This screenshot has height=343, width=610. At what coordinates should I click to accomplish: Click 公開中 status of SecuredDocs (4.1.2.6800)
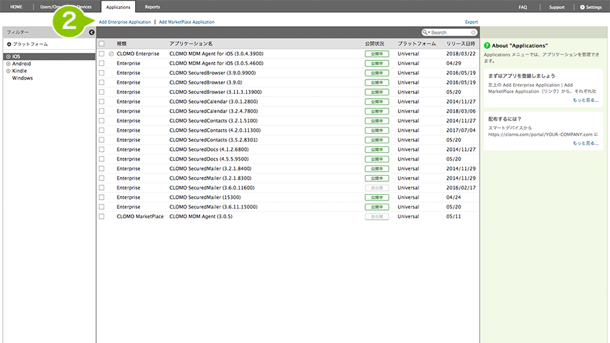click(377, 150)
